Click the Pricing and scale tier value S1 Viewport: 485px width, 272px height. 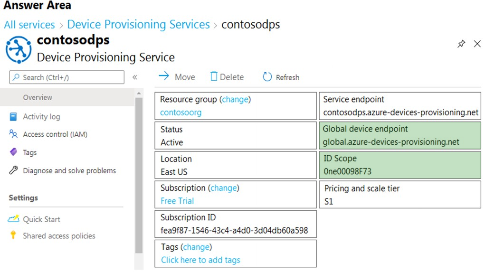(x=329, y=202)
